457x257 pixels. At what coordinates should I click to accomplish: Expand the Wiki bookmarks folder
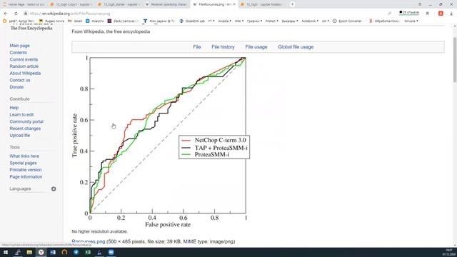[239, 21]
